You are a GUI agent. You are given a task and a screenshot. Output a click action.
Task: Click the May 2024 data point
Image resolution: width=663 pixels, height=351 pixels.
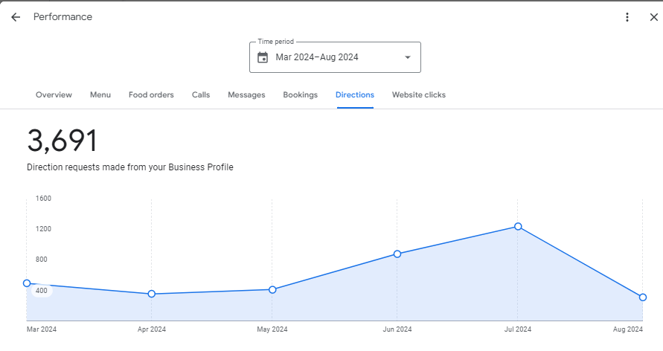(272, 289)
